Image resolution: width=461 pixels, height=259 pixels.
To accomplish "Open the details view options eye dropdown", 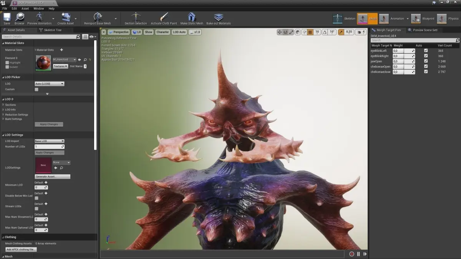I will [92, 37].
